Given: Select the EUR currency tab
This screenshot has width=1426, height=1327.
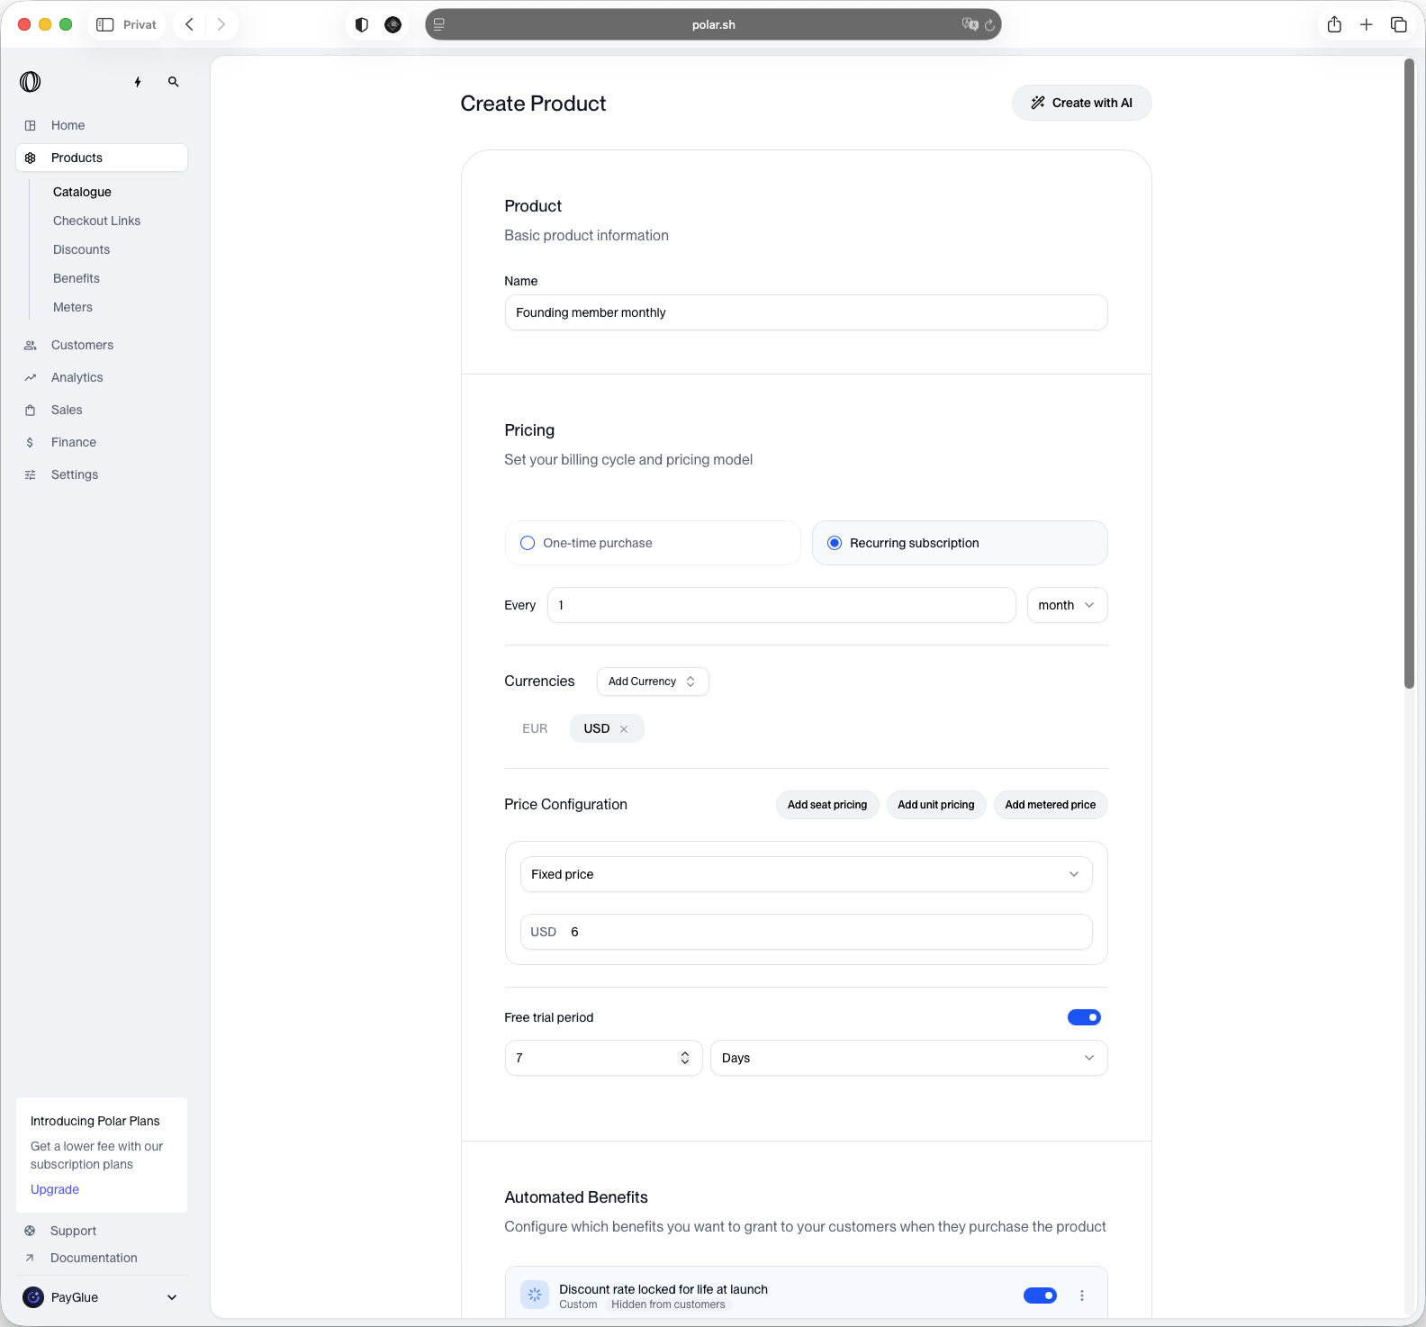Looking at the screenshot, I should pyautogui.click(x=535, y=728).
